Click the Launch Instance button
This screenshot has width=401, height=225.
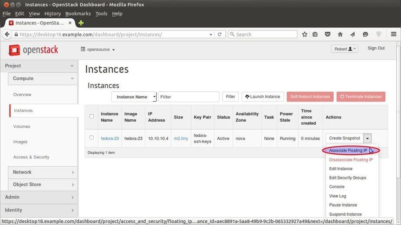click(263, 97)
